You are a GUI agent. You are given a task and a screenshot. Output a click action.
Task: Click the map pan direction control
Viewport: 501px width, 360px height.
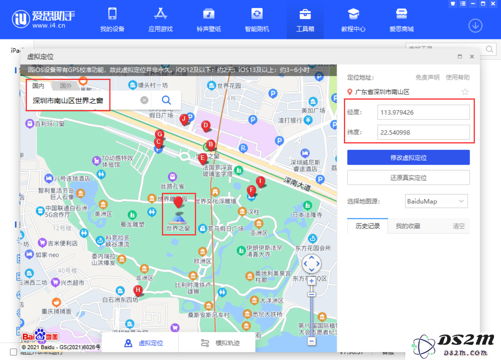pos(311,264)
